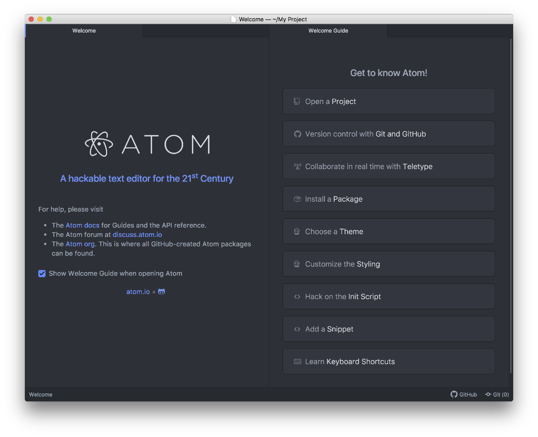Image resolution: width=538 pixels, height=437 pixels.
Task: Expand the Choose a Theme section
Action: pos(388,232)
